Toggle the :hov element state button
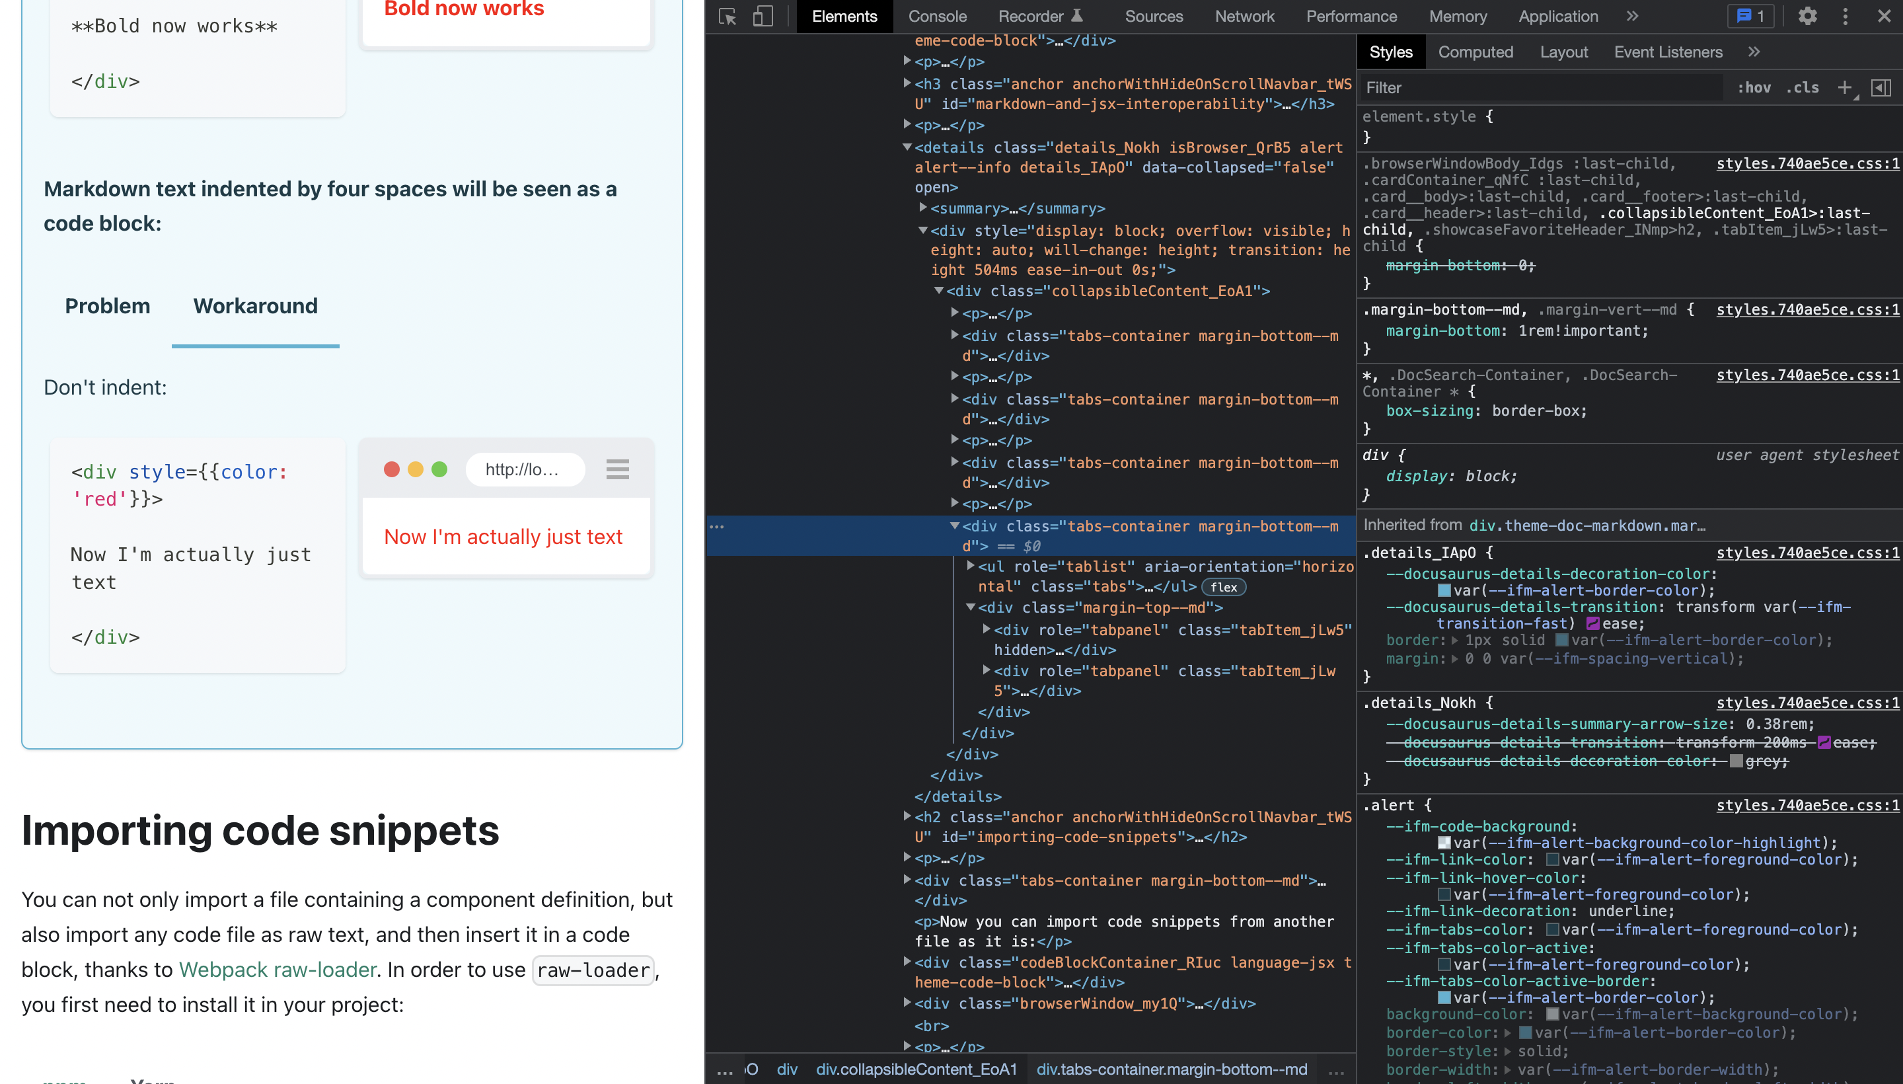Image resolution: width=1903 pixels, height=1084 pixels. tap(1754, 88)
